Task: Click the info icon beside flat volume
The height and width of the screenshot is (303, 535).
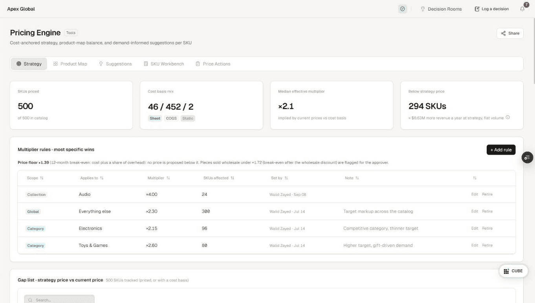Action: (508, 117)
